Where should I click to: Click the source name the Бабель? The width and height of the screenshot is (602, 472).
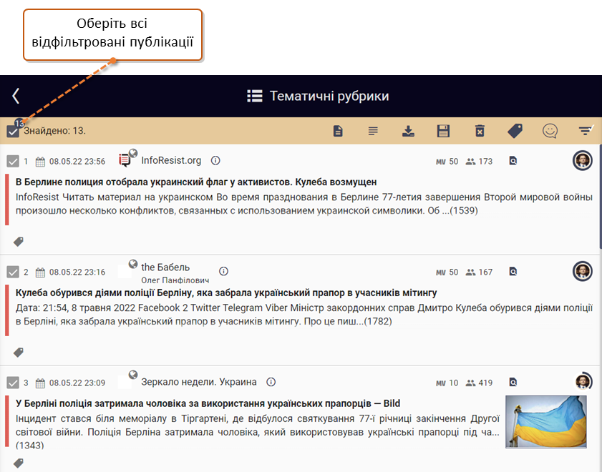click(x=165, y=267)
